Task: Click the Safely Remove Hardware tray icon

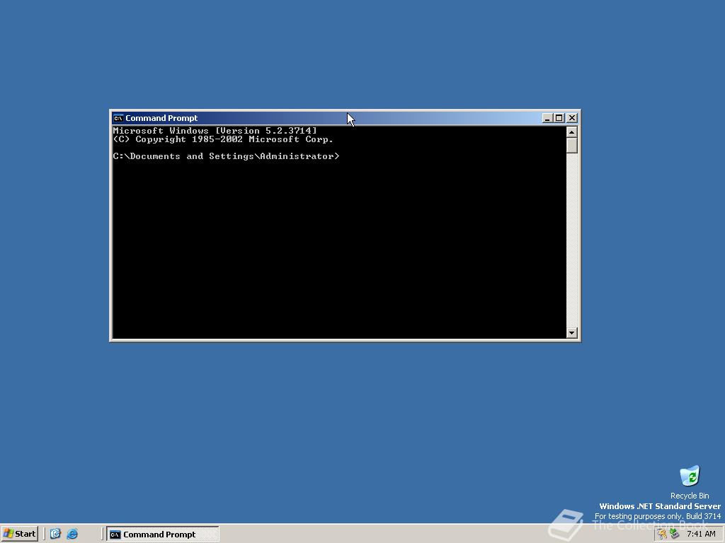Action: pyautogui.click(x=674, y=534)
